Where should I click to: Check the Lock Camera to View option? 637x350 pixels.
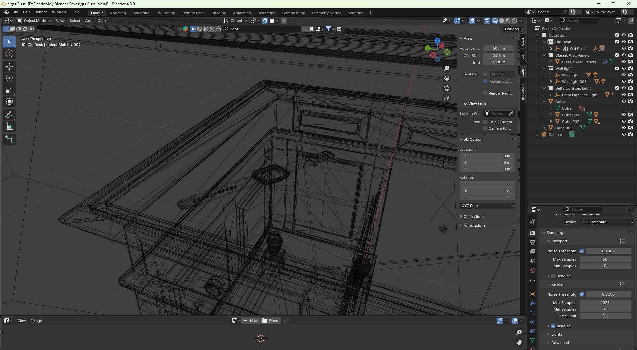(x=485, y=128)
